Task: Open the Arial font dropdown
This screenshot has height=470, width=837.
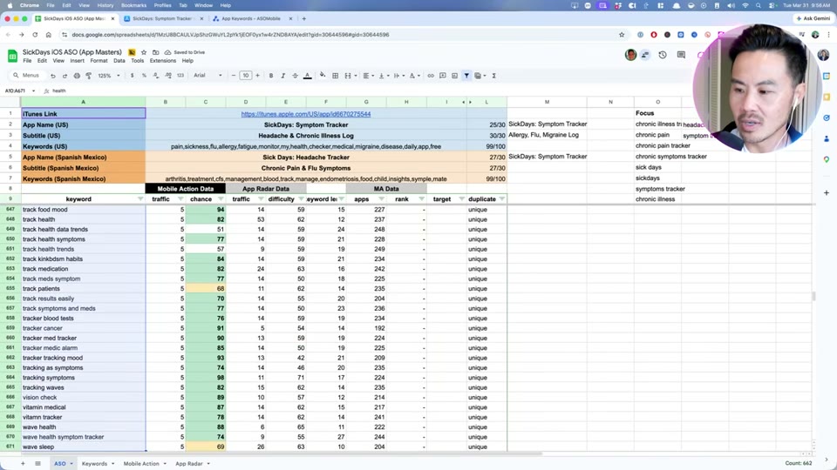Action: (208, 76)
